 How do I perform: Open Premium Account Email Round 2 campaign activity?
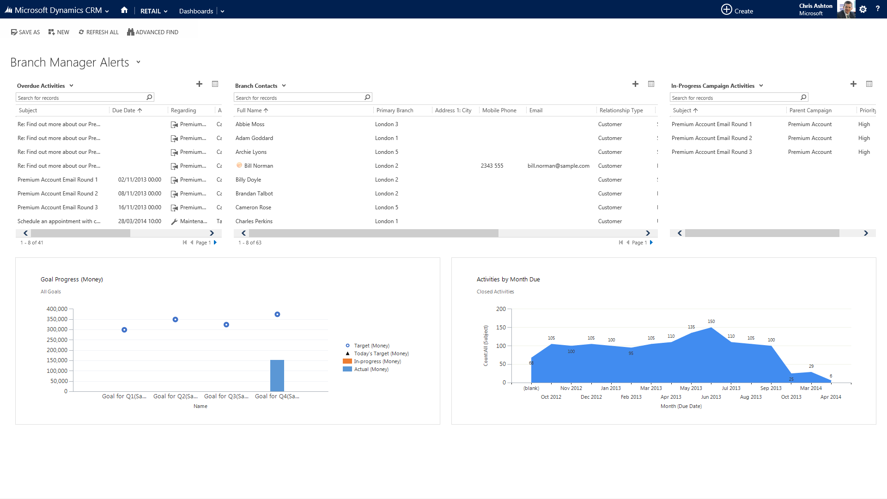pos(711,138)
